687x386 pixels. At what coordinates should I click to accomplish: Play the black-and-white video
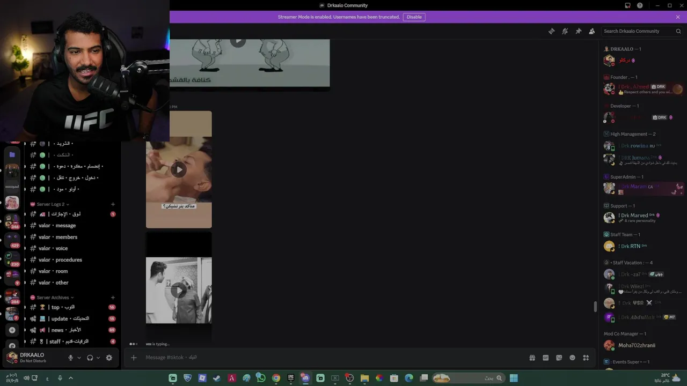click(179, 291)
